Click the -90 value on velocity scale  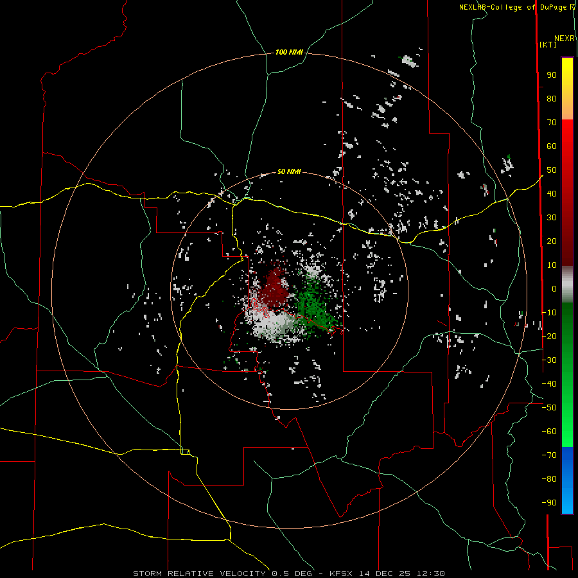tap(549, 503)
